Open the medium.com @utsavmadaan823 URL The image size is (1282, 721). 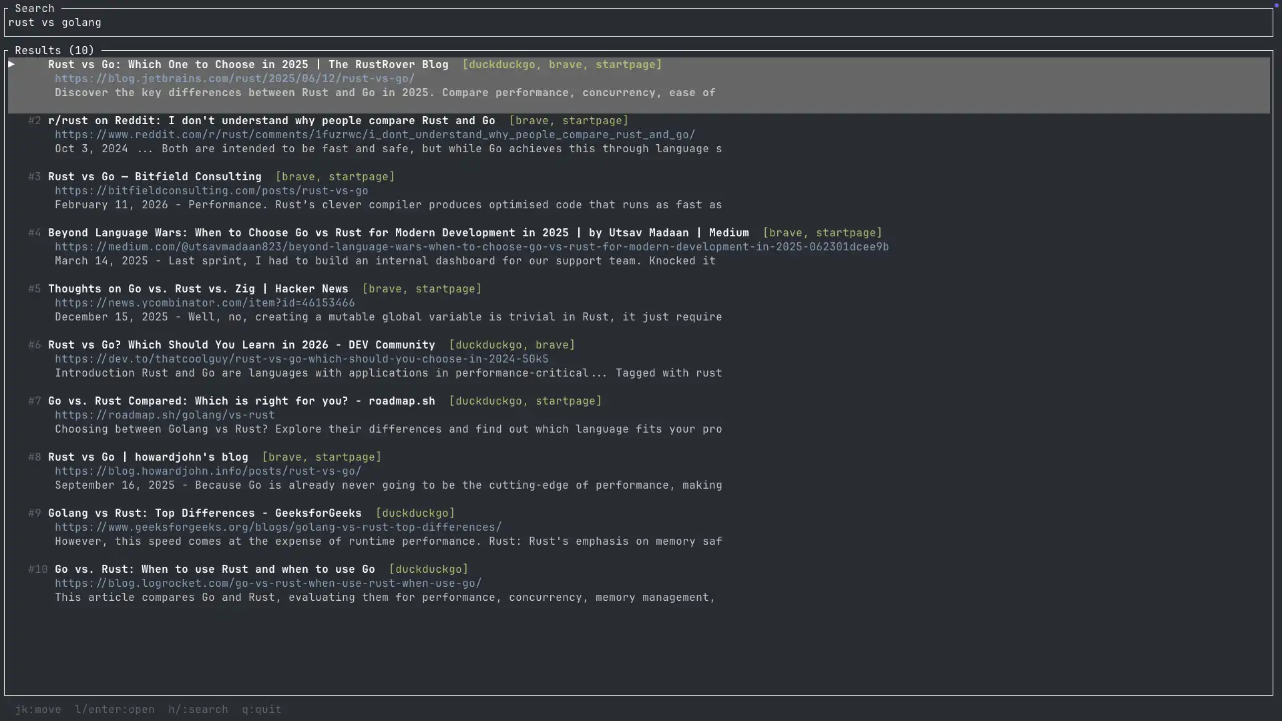pos(472,247)
